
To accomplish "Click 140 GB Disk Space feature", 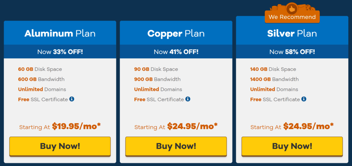I will pos(273,69).
